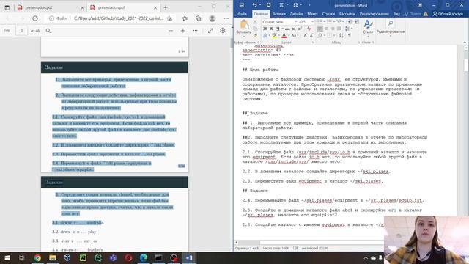
Task: Toggle superscript formatting
Action: (300, 29)
